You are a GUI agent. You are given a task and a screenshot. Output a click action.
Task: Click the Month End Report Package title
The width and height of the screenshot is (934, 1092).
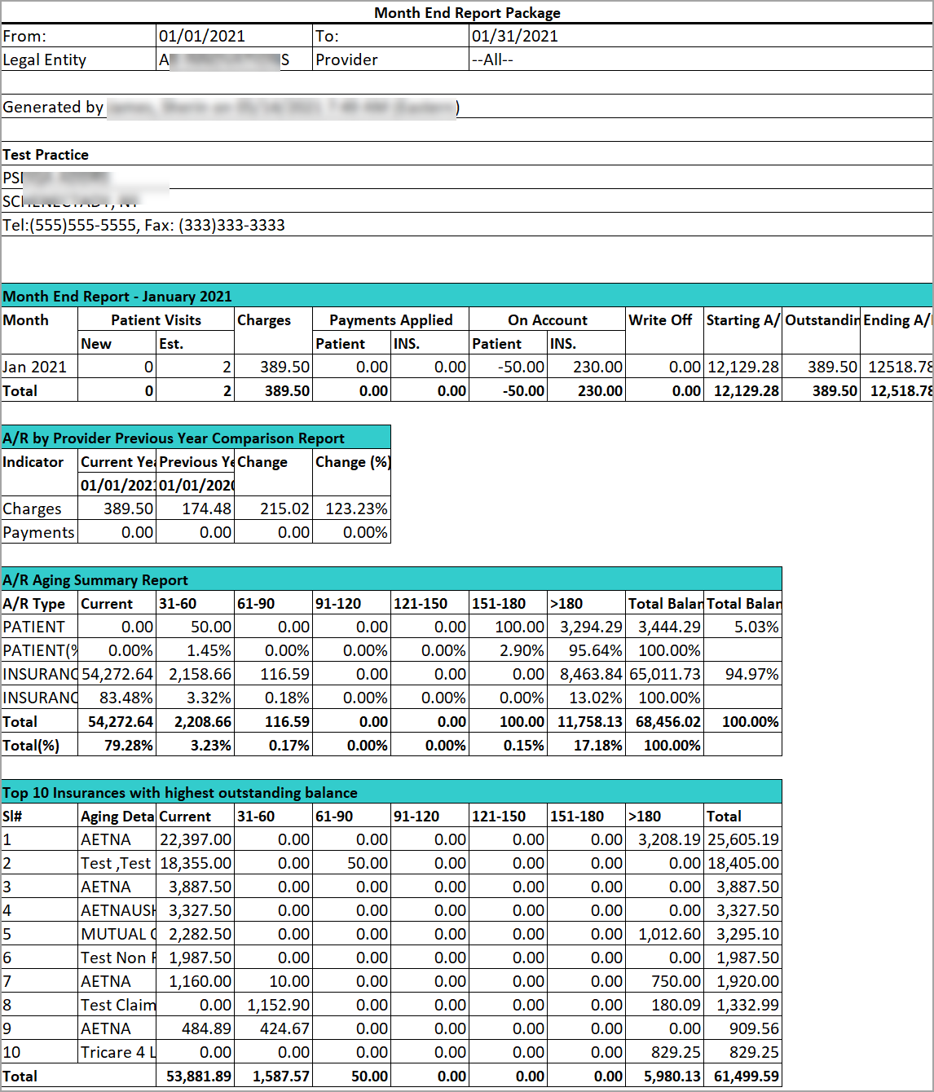467,13
